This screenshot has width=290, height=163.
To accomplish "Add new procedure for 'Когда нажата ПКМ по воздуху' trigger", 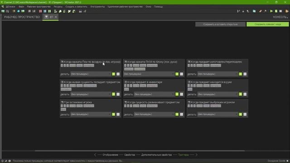I will tap(113, 74).
